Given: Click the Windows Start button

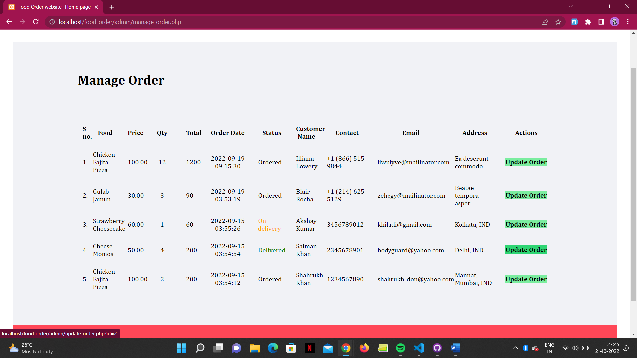Looking at the screenshot, I should tap(181, 348).
